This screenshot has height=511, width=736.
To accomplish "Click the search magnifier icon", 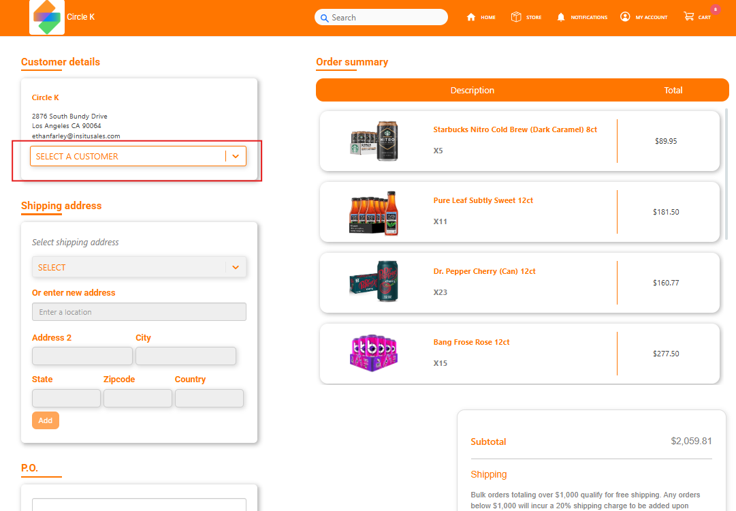I will click(324, 18).
